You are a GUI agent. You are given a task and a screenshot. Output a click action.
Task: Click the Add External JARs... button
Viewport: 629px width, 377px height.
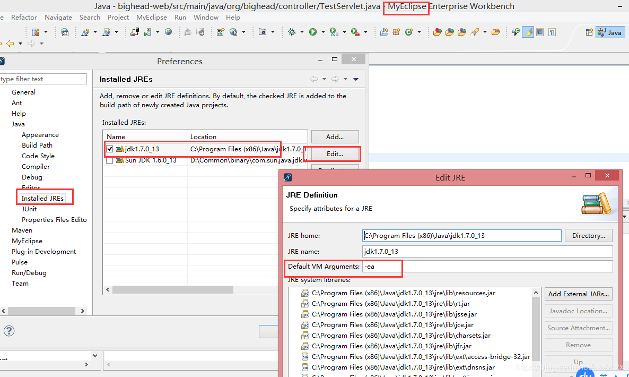click(x=578, y=294)
